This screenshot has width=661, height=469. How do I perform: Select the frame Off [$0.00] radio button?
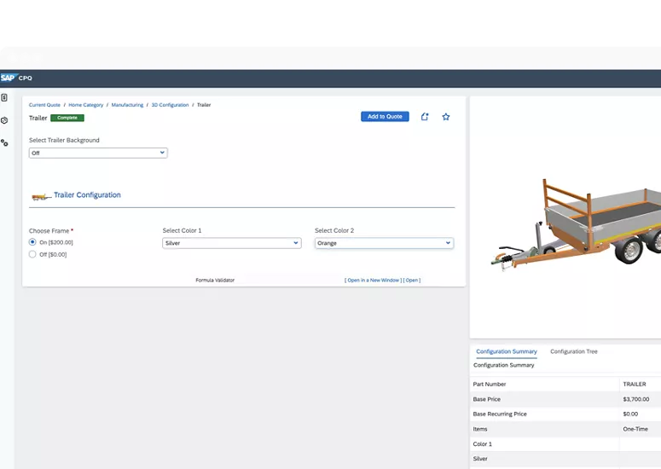pos(32,254)
